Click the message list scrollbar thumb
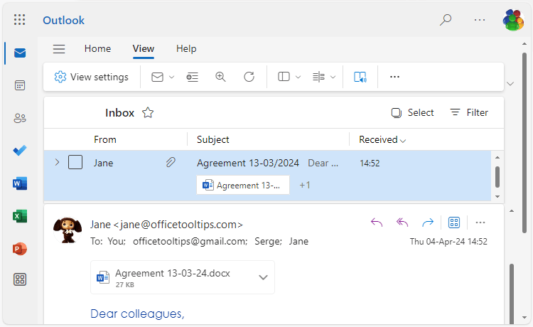Image resolution: width=533 pixels, height=327 pixels. click(x=497, y=177)
